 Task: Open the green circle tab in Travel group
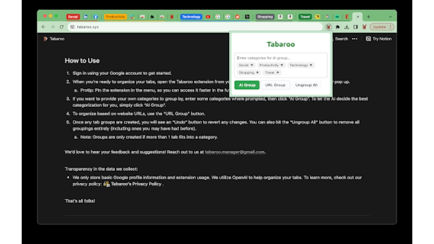(337, 17)
